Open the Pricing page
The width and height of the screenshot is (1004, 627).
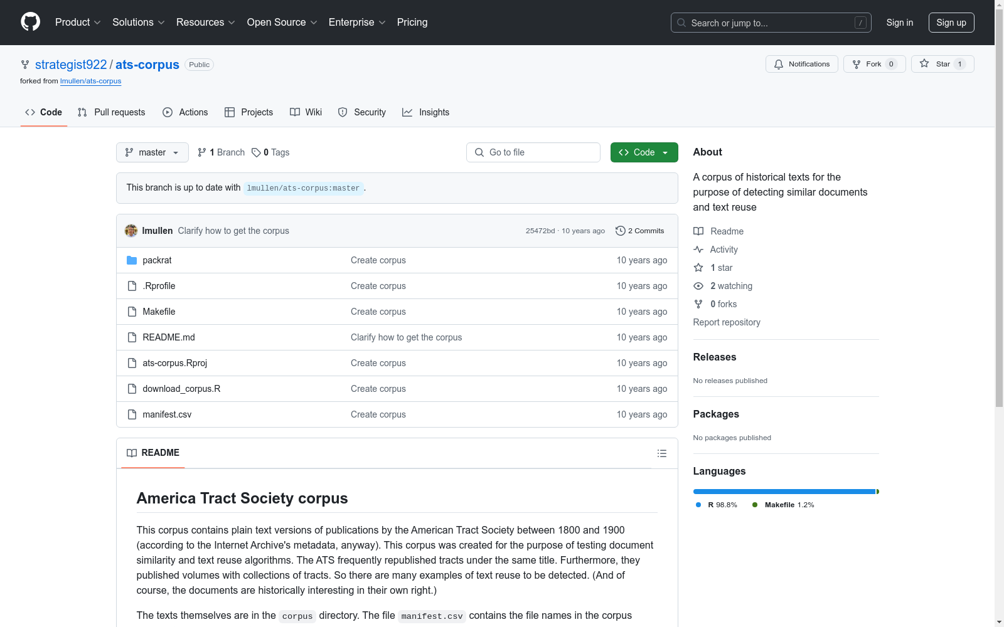point(412,23)
